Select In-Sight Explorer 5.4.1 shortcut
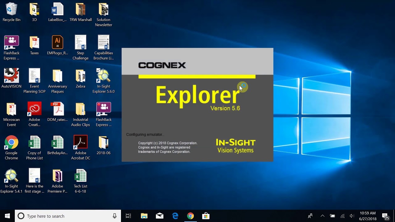The height and width of the screenshot is (222, 395). pos(11,176)
